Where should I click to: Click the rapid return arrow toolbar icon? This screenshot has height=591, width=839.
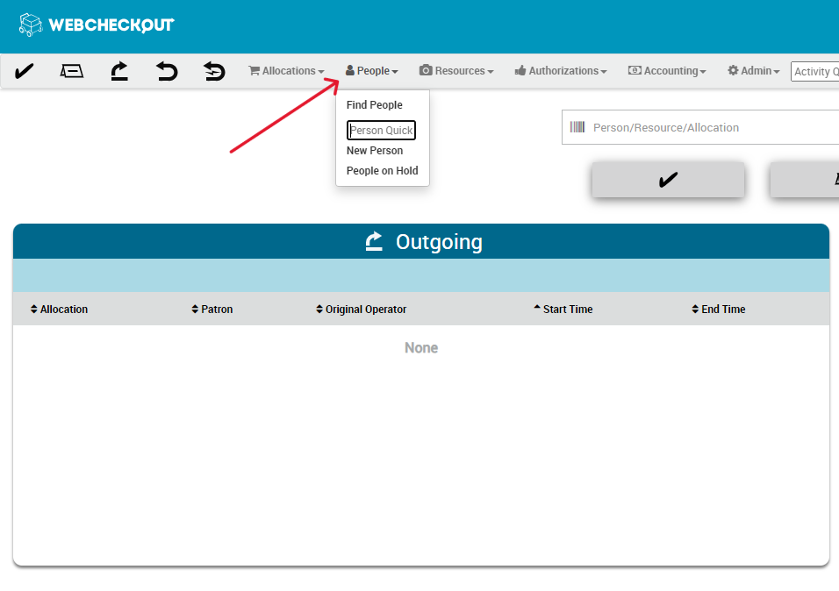point(214,71)
